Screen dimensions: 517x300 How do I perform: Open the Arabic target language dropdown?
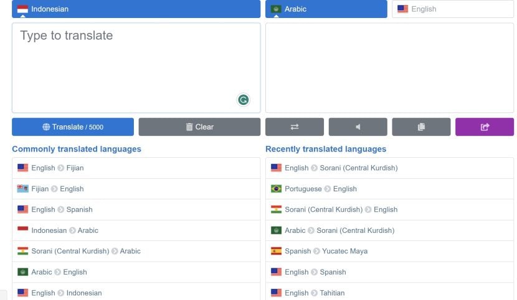tap(326, 9)
